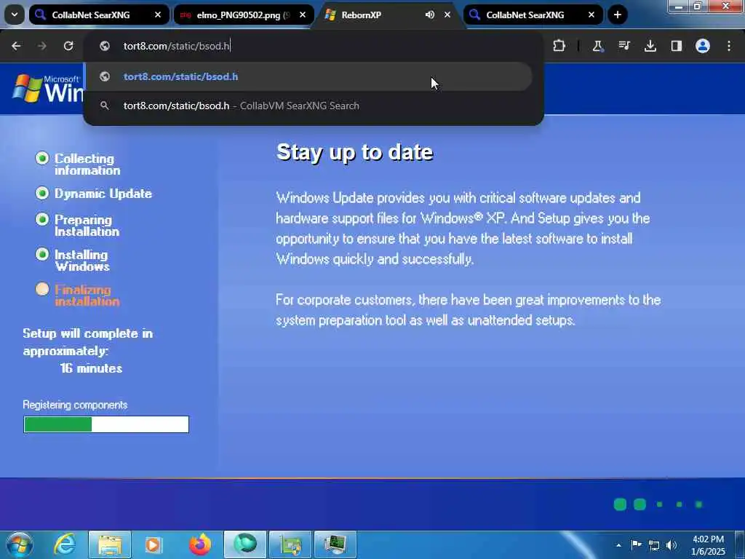Close the RebornXP tab
The width and height of the screenshot is (745, 559).
coord(447,15)
